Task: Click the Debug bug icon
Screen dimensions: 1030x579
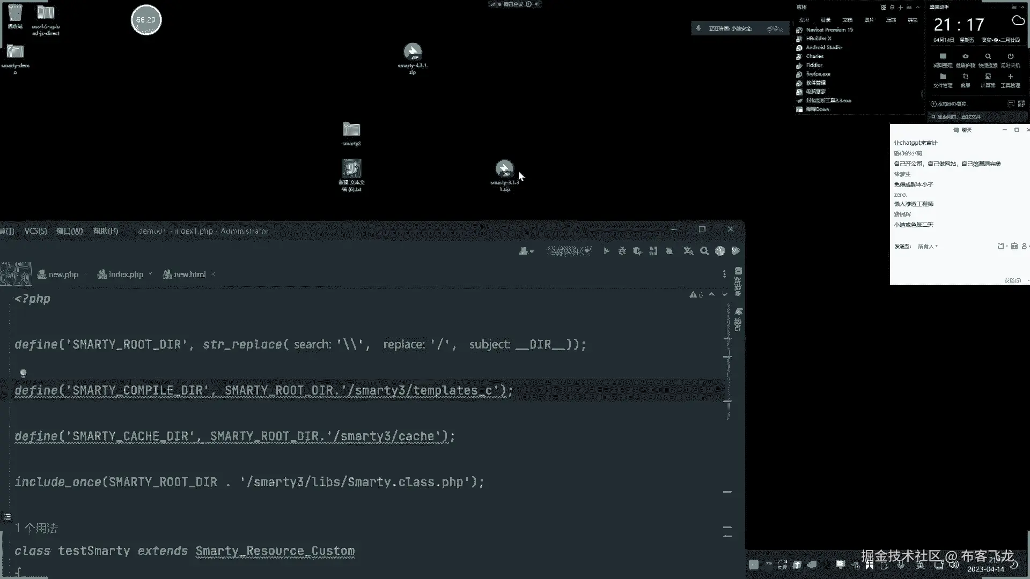Action: [622, 251]
